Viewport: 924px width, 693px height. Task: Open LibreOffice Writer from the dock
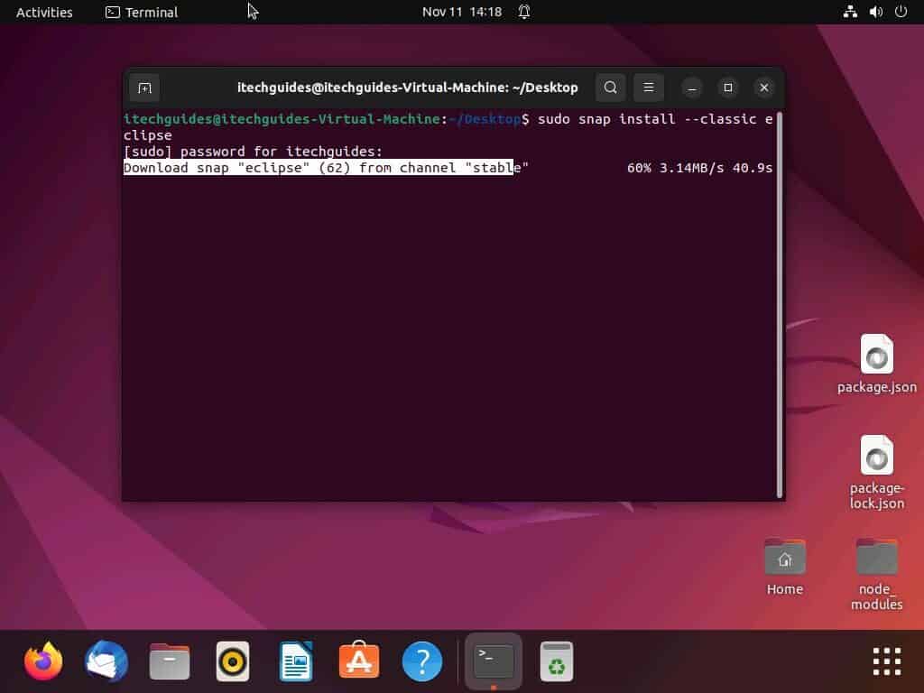[296, 661]
